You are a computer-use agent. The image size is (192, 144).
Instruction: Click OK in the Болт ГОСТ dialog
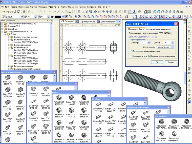(157, 62)
